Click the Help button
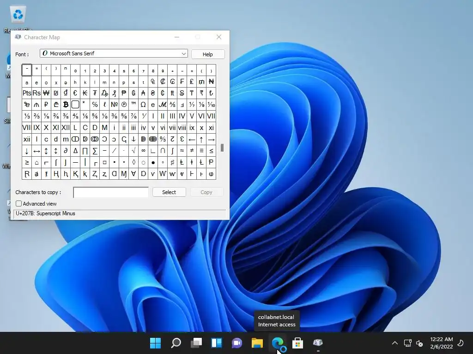The width and height of the screenshot is (473, 354). 207,54
